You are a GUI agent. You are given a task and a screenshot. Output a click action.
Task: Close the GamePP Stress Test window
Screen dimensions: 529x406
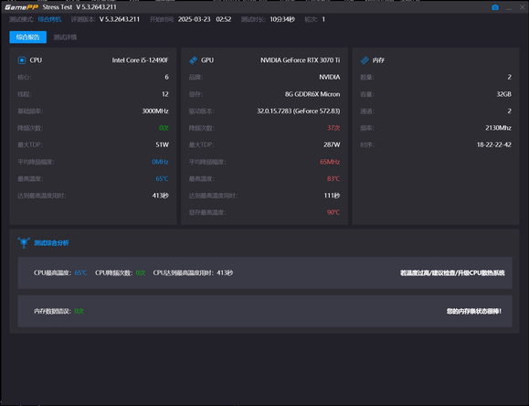(x=522, y=7)
